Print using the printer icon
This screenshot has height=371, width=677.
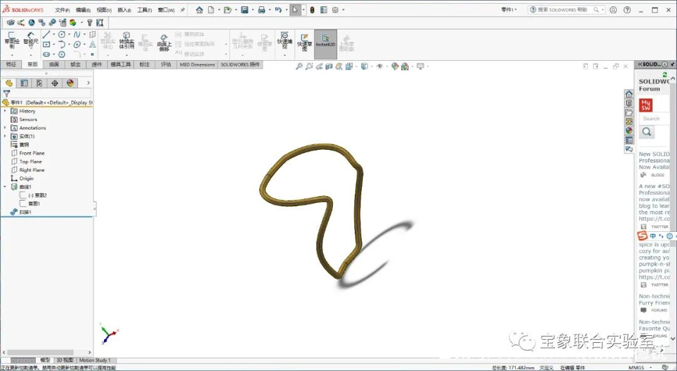[261, 10]
